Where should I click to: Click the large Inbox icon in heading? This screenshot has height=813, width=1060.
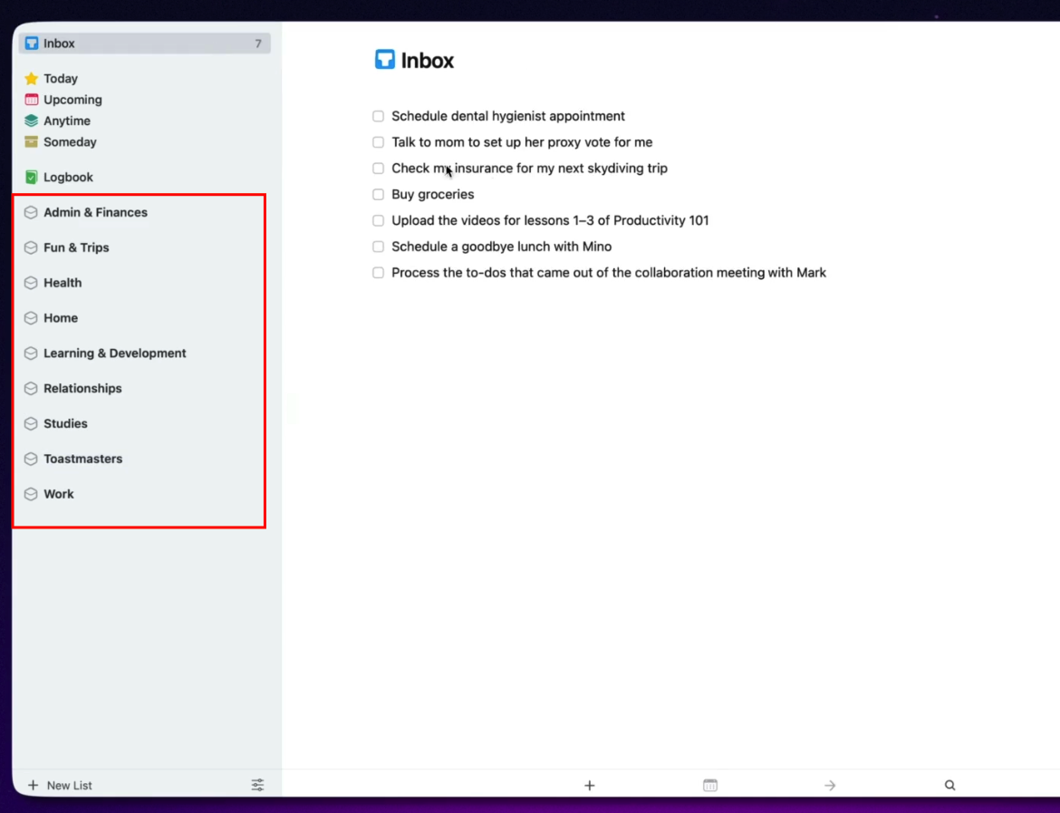coord(385,60)
